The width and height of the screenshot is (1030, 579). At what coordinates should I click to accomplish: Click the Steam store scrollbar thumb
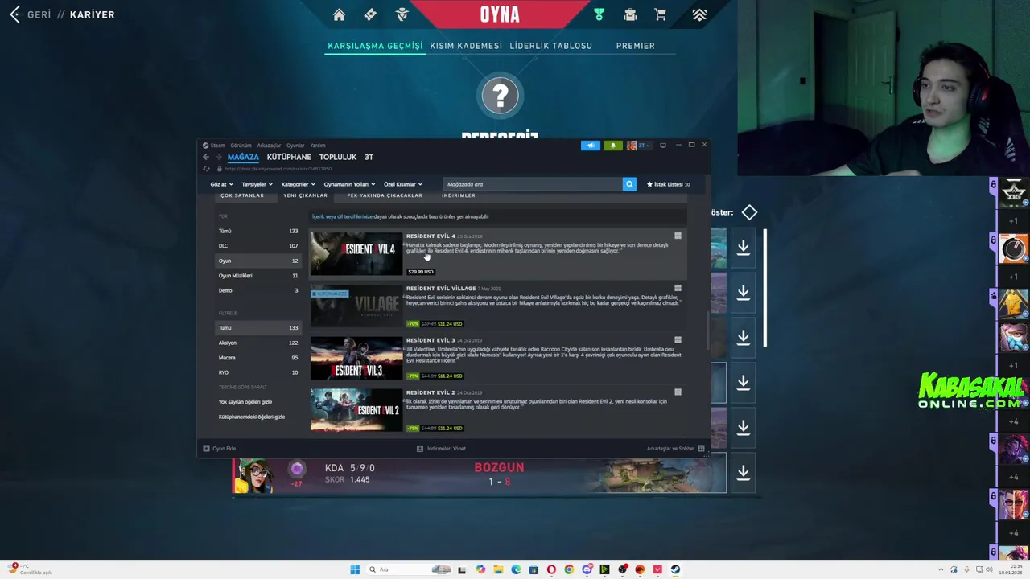point(707,330)
